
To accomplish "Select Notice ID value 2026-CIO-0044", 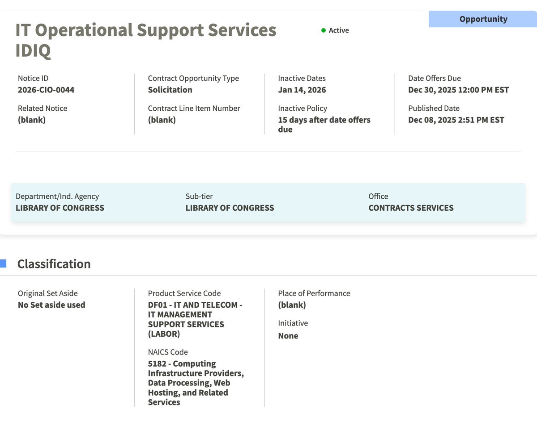I will (46, 90).
